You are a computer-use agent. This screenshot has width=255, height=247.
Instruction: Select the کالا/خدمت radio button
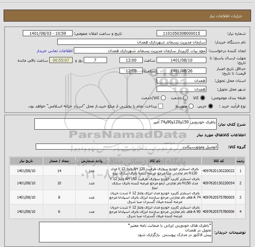[x=163, y=98]
